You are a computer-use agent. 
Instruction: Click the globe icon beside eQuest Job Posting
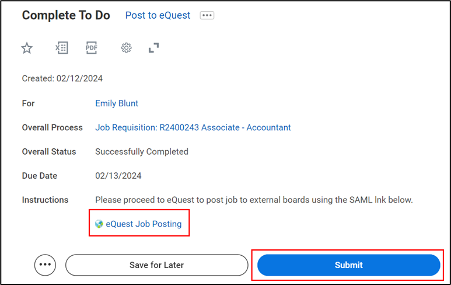point(99,224)
